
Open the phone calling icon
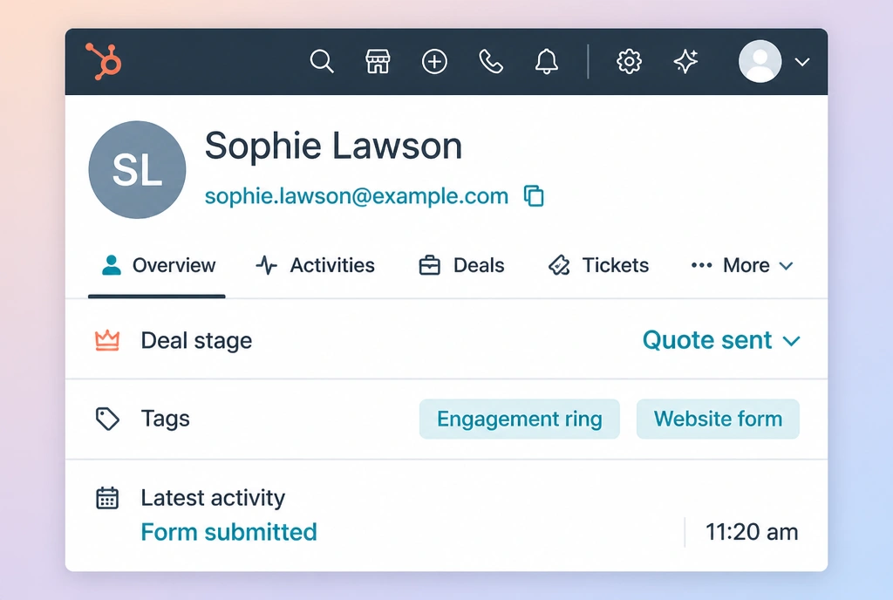click(490, 61)
